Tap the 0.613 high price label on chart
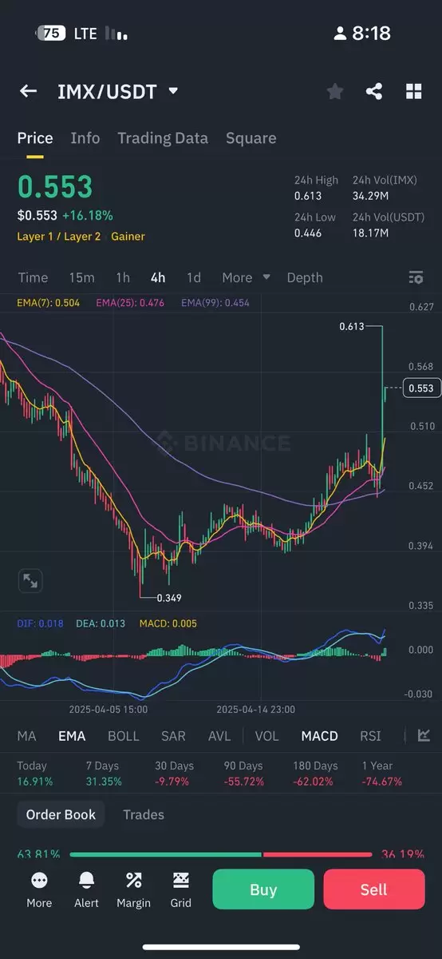The height and width of the screenshot is (959, 442). click(x=351, y=327)
